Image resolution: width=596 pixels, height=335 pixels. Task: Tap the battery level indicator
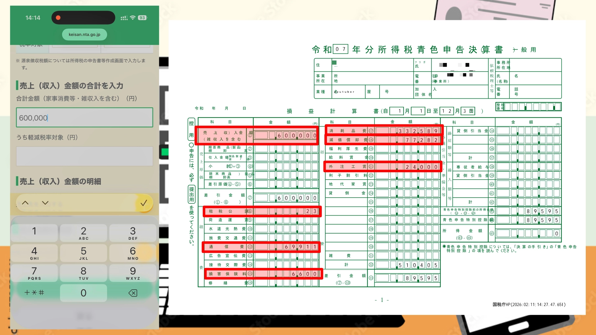coord(142,18)
